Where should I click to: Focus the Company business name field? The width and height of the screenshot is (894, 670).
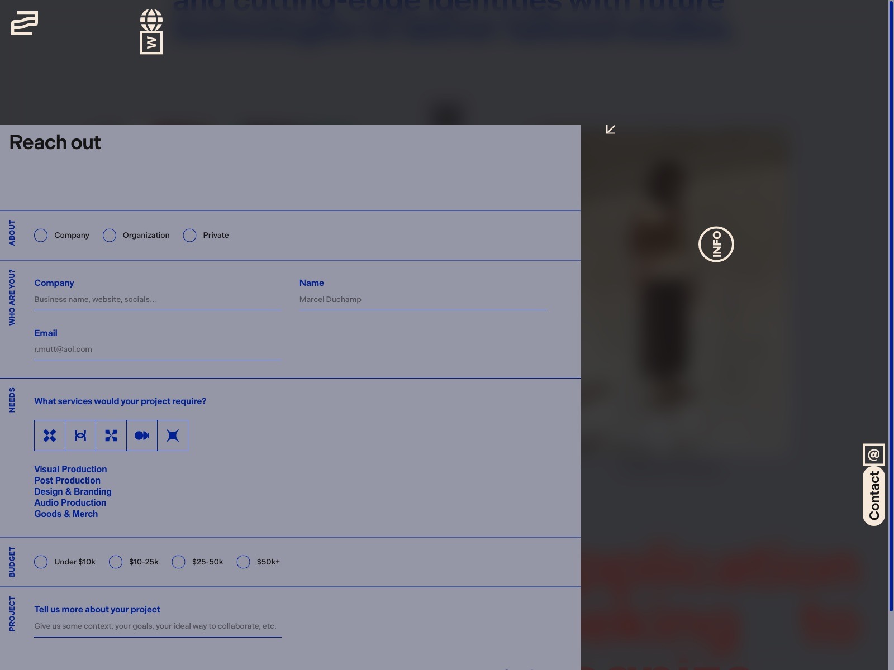[x=158, y=300]
